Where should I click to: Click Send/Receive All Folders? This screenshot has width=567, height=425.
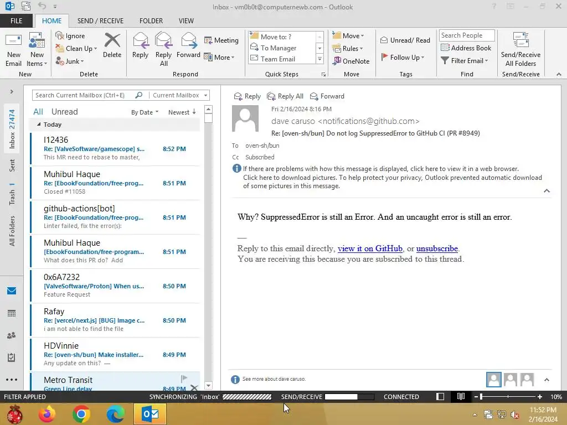[520, 49]
